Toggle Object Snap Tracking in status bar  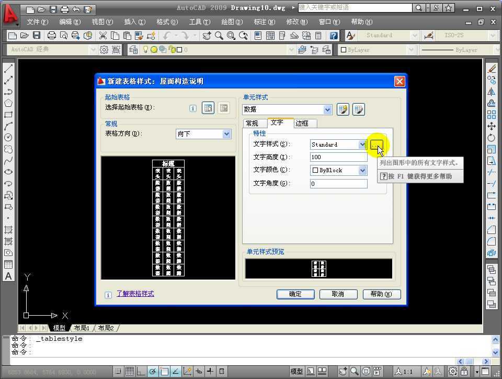pyautogui.click(x=176, y=371)
